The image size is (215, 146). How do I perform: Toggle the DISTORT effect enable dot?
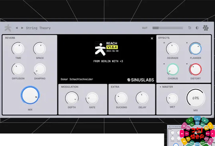pos(187,64)
